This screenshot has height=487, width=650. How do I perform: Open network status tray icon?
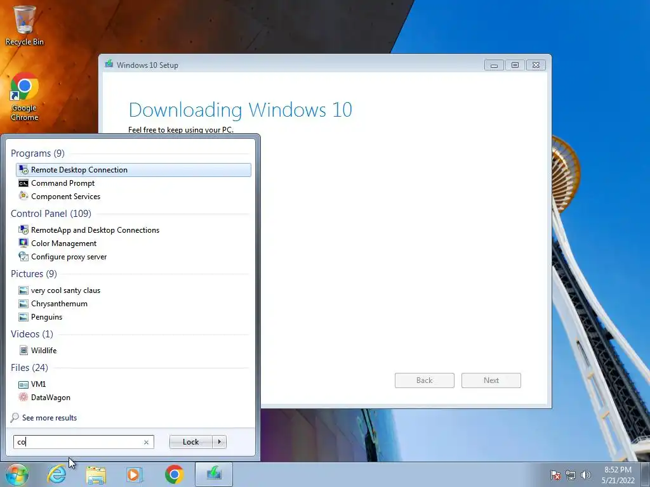point(571,475)
